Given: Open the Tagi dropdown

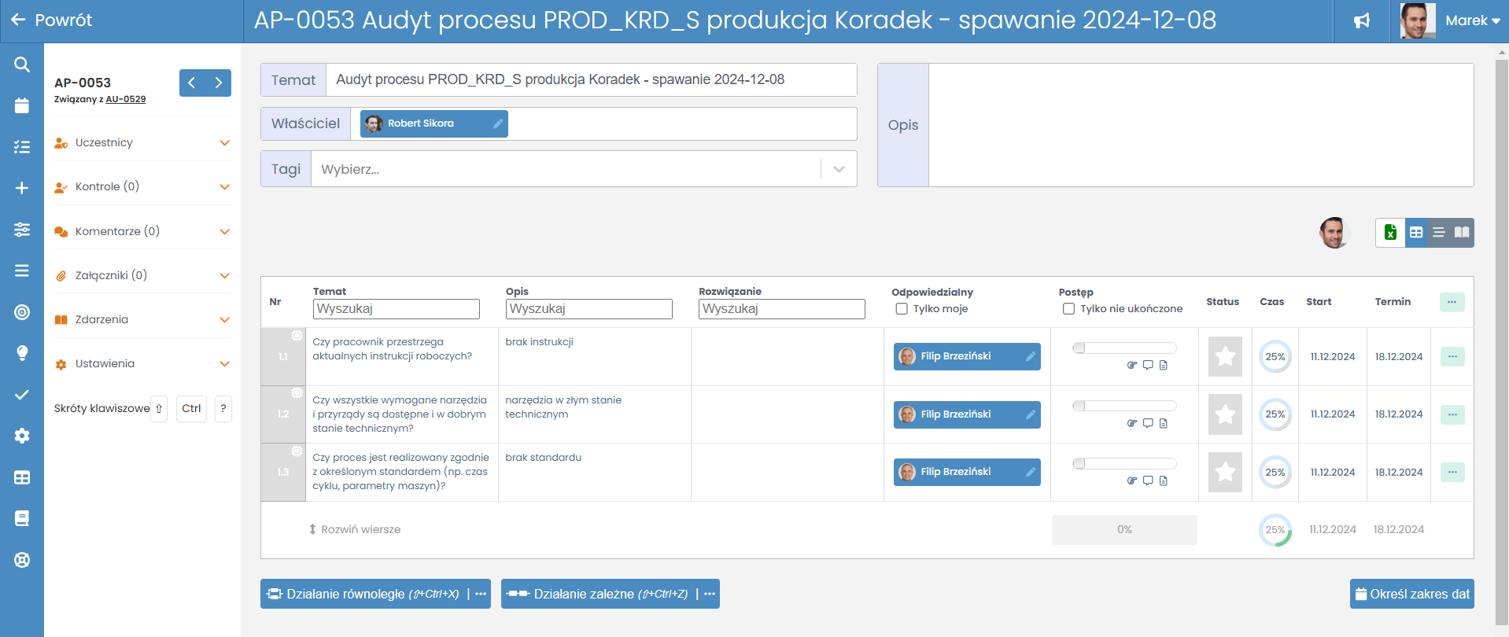Looking at the screenshot, I should click(x=839, y=169).
